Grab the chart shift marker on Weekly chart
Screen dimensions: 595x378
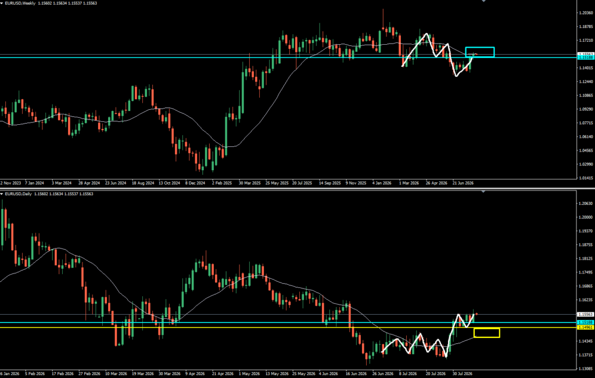click(483, 1)
